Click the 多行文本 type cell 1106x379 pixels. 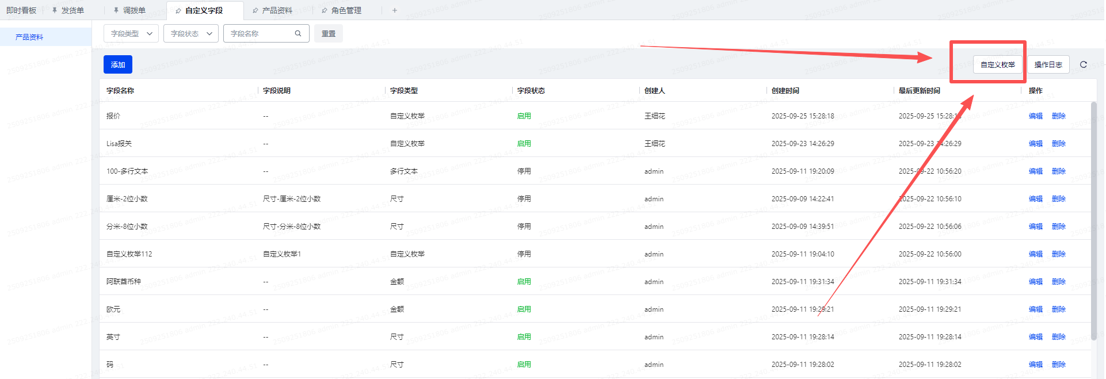pos(404,171)
